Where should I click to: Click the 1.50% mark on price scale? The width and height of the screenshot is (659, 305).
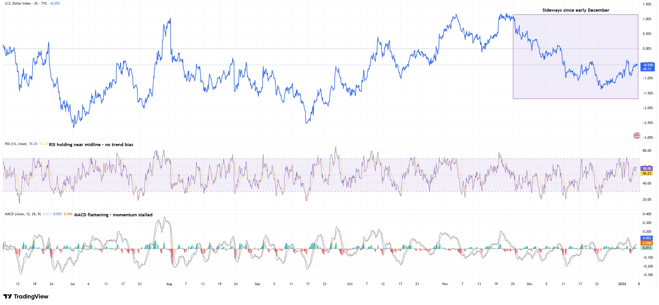click(647, 4)
